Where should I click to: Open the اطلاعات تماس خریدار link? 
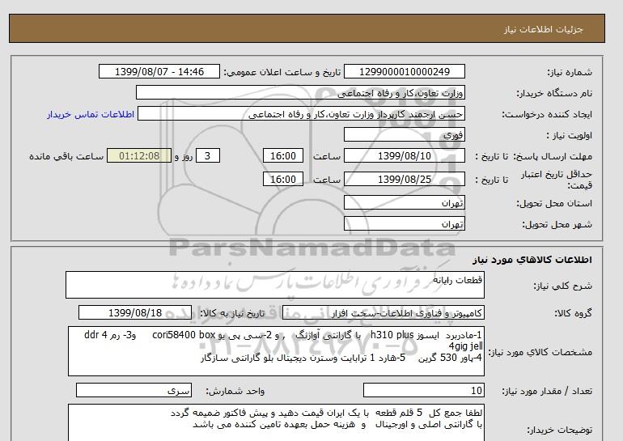point(91,114)
